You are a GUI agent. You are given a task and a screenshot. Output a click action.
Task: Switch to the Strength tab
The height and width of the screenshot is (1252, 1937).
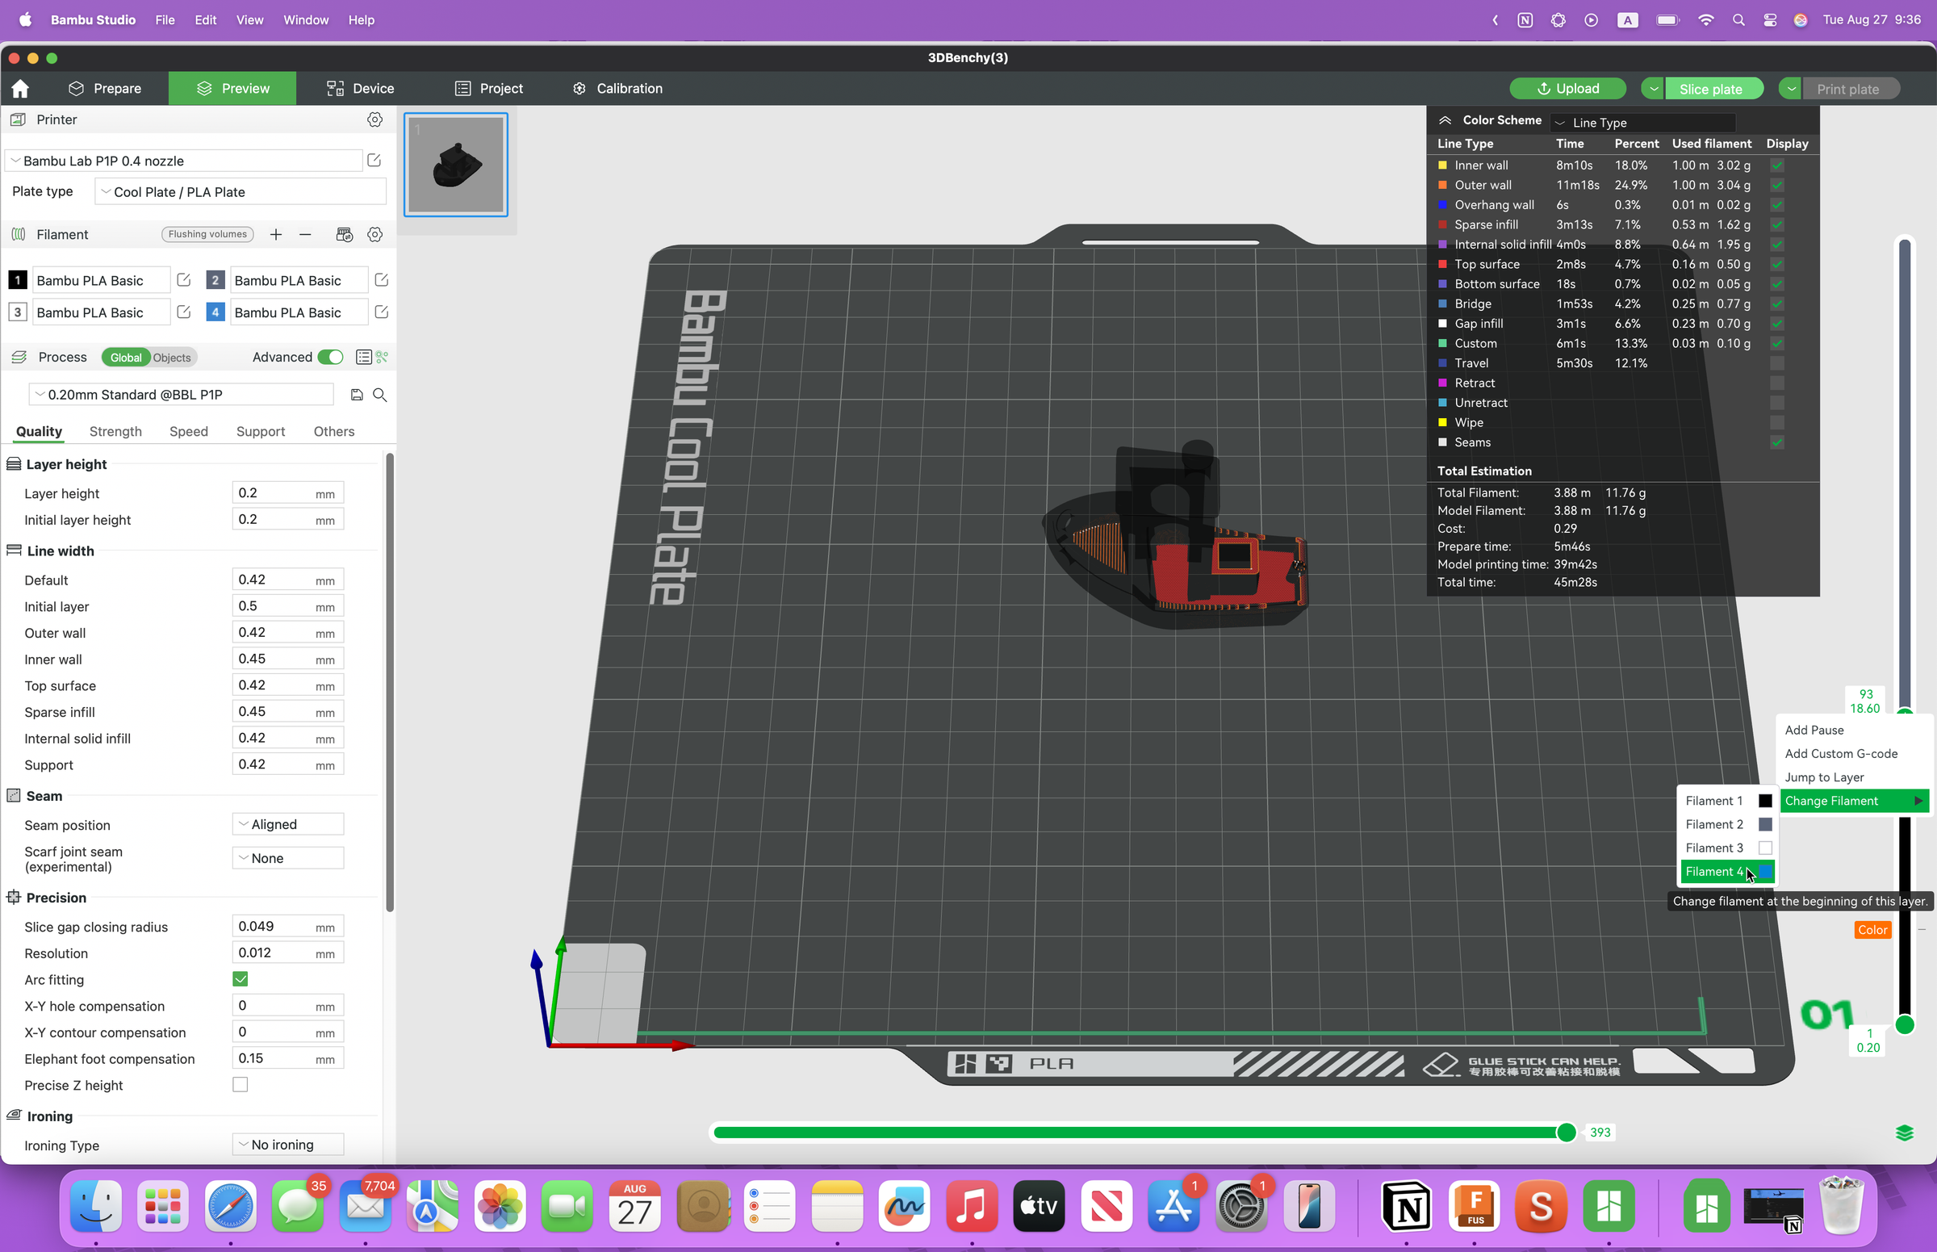click(x=115, y=432)
